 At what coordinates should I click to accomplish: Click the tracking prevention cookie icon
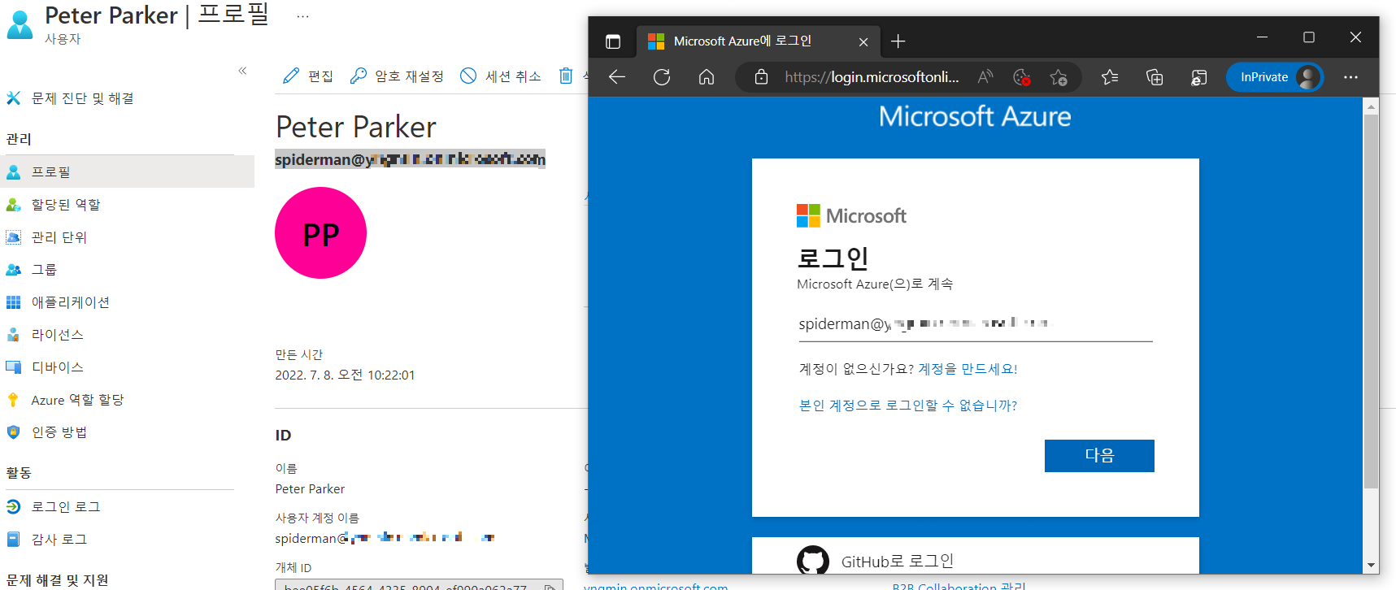(x=1022, y=77)
